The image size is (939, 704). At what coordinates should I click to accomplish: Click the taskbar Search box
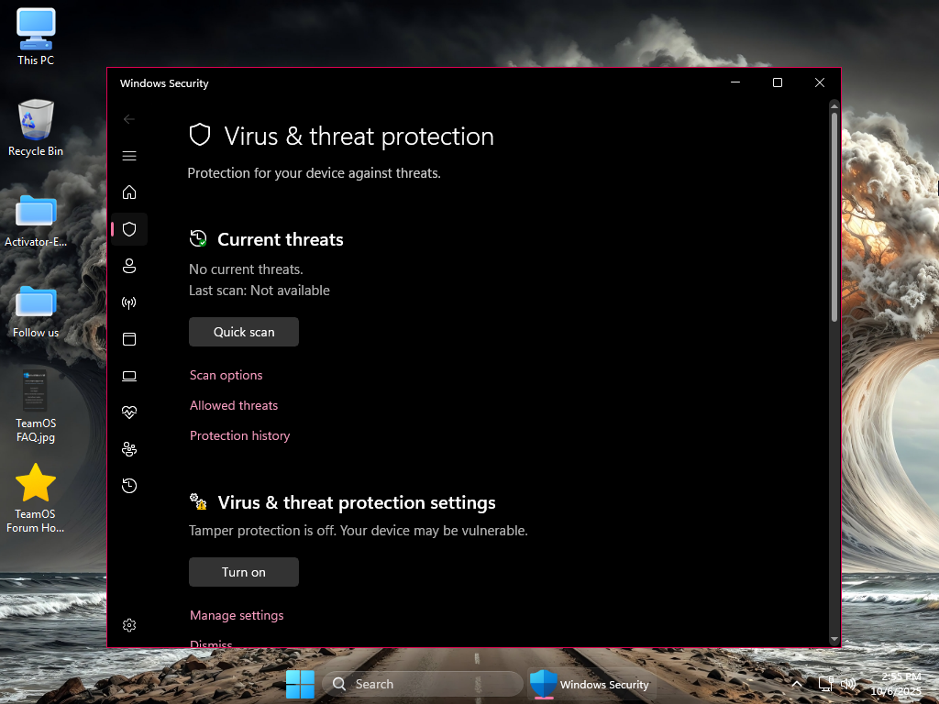(x=423, y=684)
